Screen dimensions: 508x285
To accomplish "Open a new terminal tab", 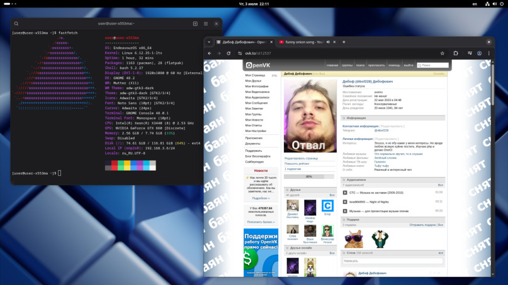I will (195, 24).
